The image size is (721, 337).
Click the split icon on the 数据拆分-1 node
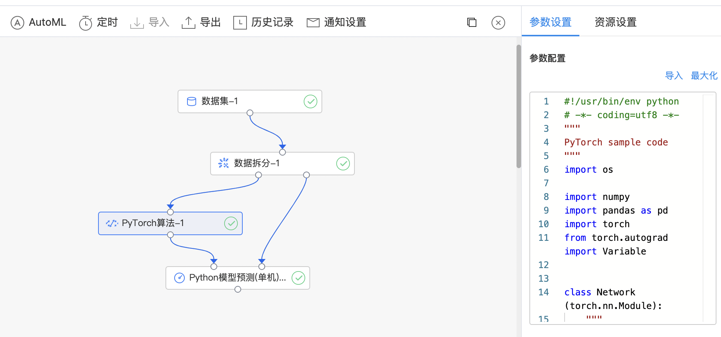point(223,163)
